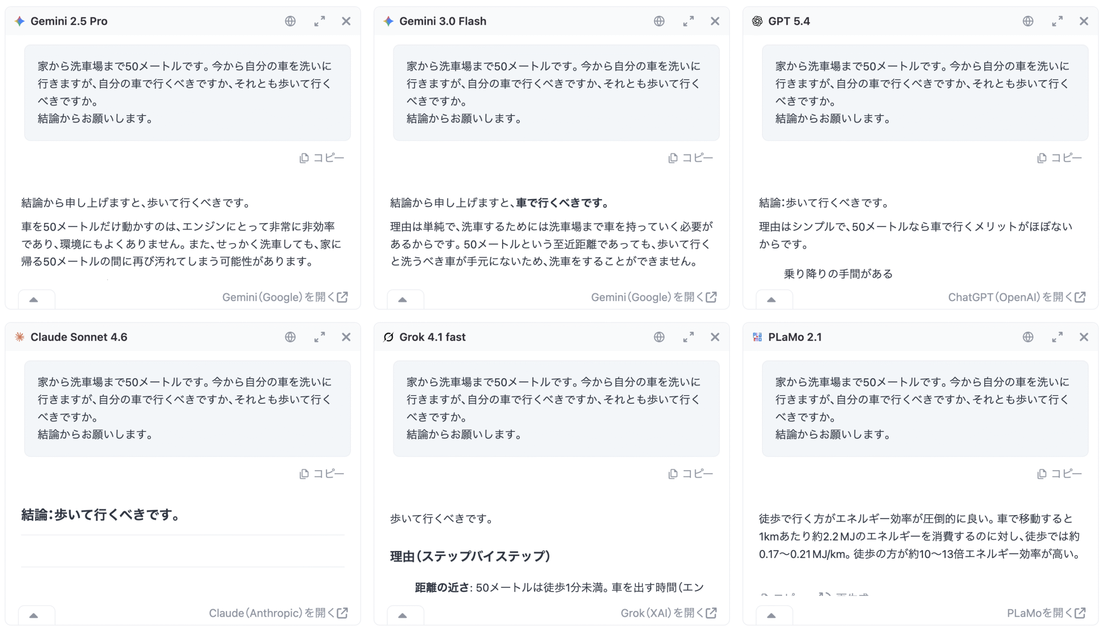Click the globe icon in Grok 4.1 fast panel

(x=659, y=337)
